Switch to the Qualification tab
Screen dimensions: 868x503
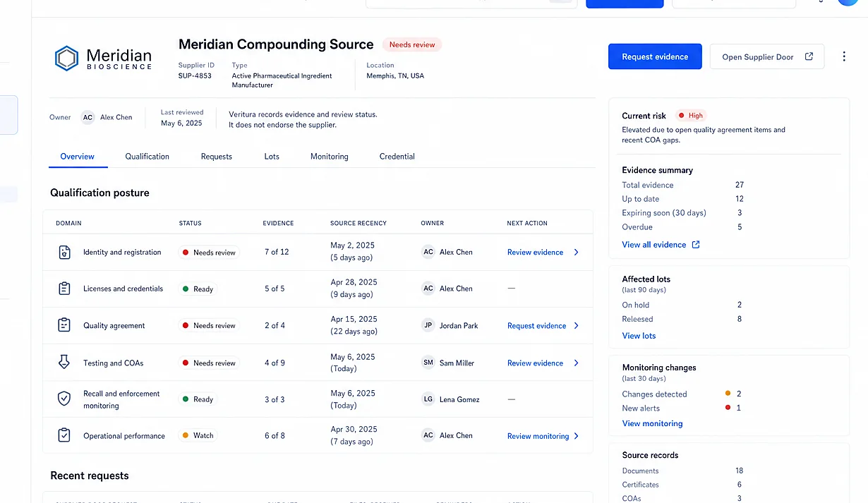(x=147, y=157)
